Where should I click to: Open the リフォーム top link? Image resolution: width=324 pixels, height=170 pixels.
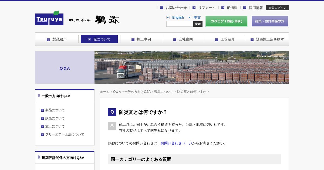tap(207, 8)
